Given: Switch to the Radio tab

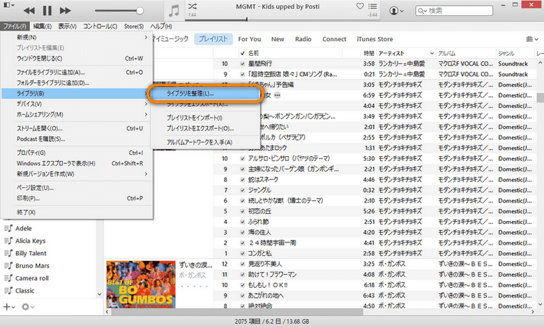Looking at the screenshot, I should 303,39.
